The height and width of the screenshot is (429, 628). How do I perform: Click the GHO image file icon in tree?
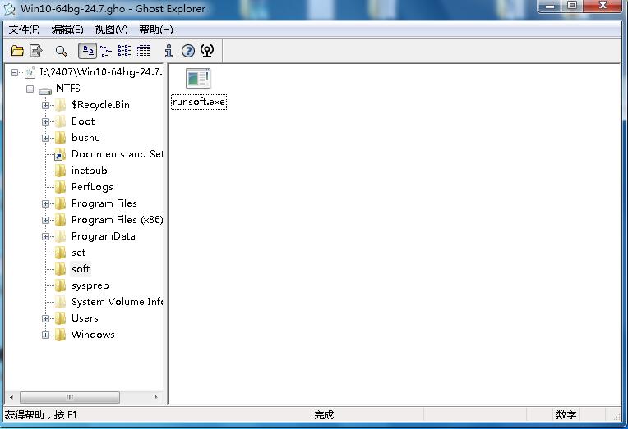(30, 72)
